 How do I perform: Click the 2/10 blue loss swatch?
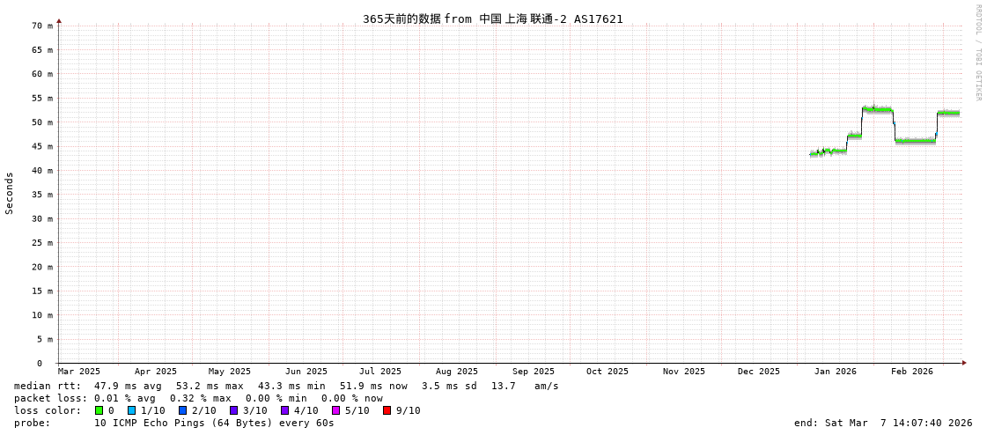pyautogui.click(x=183, y=410)
